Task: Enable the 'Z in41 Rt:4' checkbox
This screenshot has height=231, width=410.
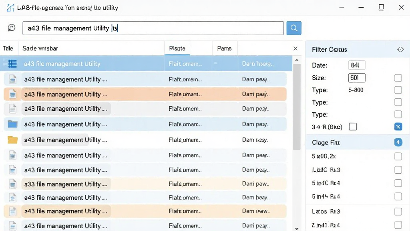Action: pyautogui.click(x=398, y=225)
